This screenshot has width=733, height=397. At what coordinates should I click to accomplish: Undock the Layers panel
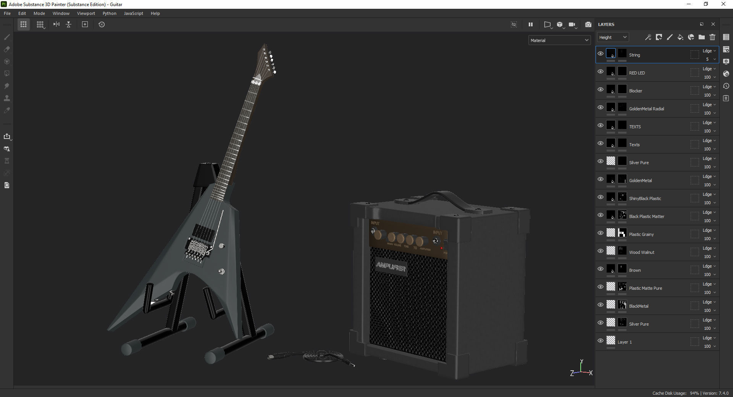tap(701, 24)
